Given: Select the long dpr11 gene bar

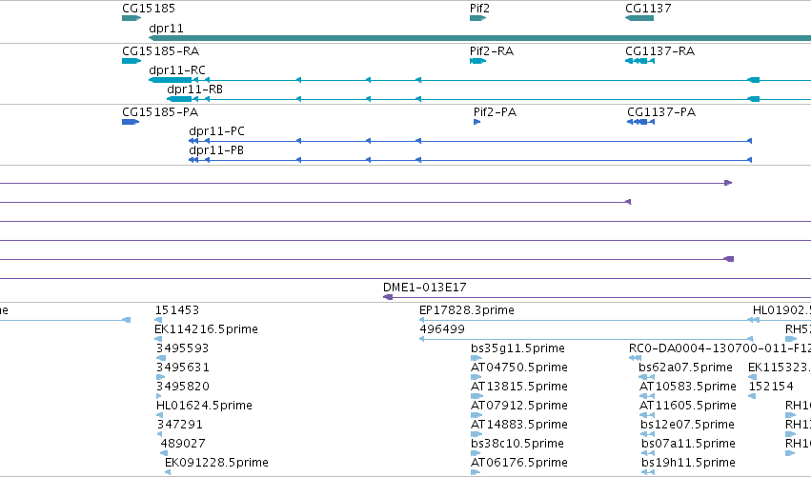Looking at the screenshot, I should click(x=479, y=38).
